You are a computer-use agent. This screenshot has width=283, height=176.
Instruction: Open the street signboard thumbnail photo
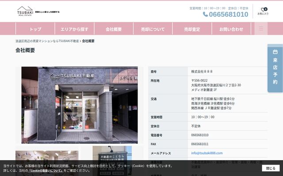(x=112, y=161)
